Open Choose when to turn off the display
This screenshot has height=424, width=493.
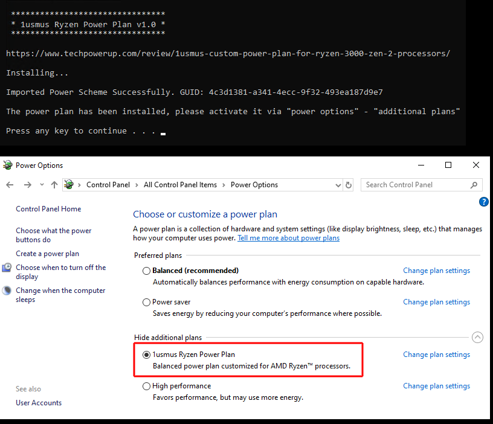pos(60,272)
